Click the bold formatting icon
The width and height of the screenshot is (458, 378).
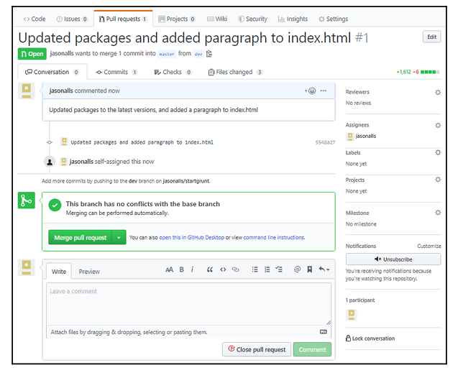[x=182, y=269]
